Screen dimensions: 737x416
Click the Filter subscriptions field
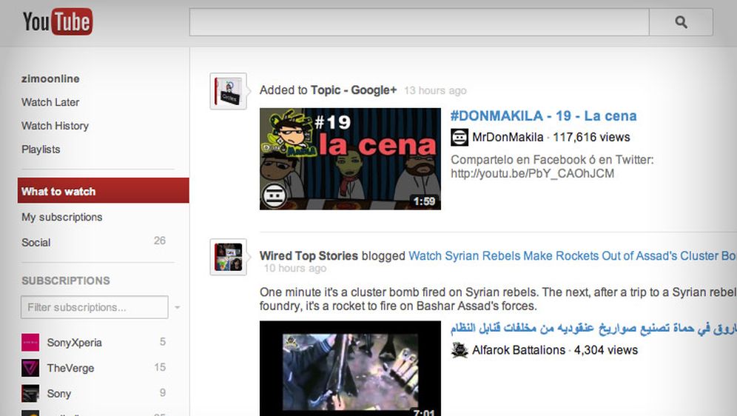coord(95,307)
